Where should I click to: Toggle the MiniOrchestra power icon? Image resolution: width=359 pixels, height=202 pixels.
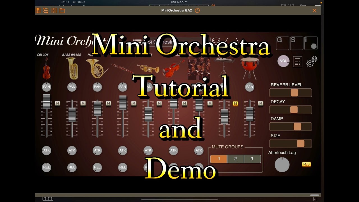(197, 11)
